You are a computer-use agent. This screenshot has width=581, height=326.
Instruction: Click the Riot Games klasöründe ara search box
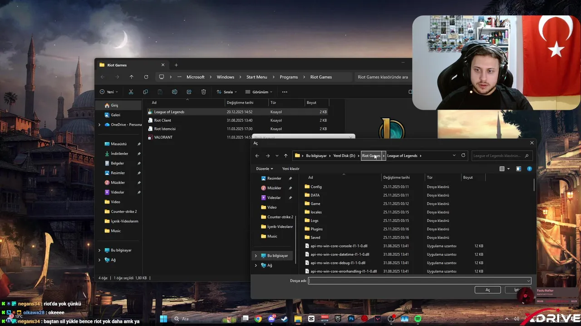click(382, 77)
